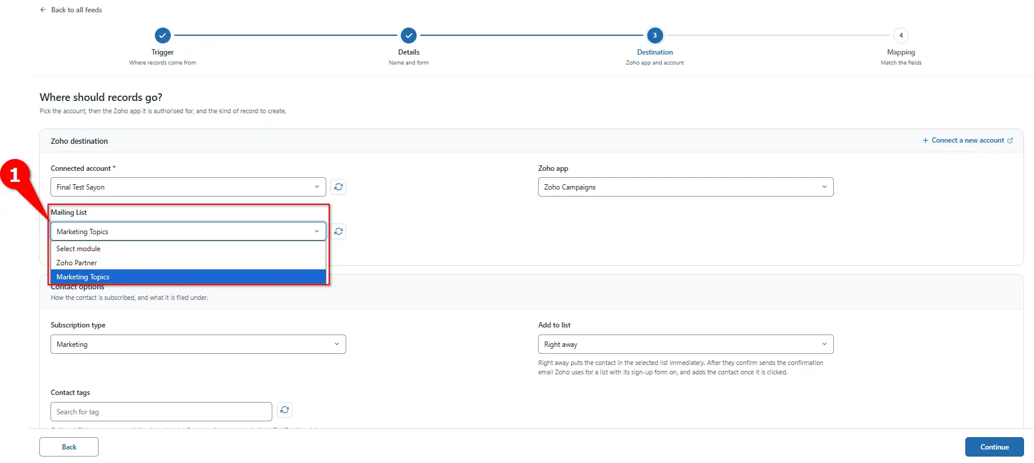Open the Zoho app dropdown

coord(685,187)
